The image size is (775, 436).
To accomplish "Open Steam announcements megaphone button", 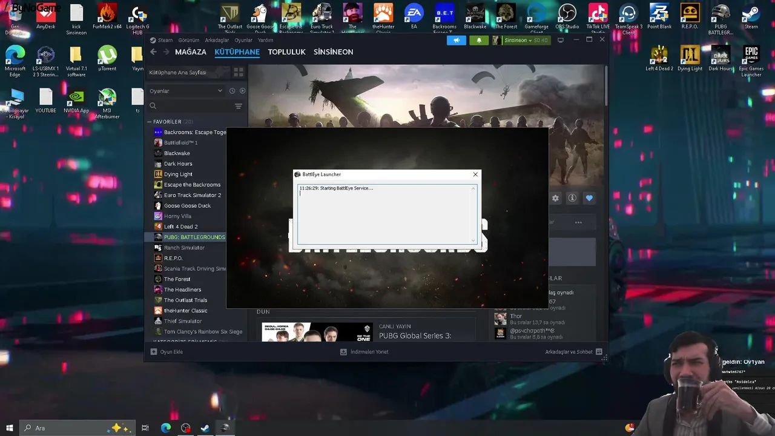I will 457,40.
